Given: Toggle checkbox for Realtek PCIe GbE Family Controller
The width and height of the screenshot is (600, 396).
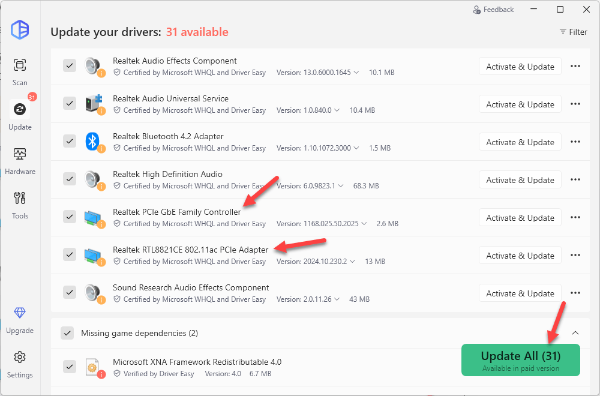Looking at the screenshot, I should [70, 217].
